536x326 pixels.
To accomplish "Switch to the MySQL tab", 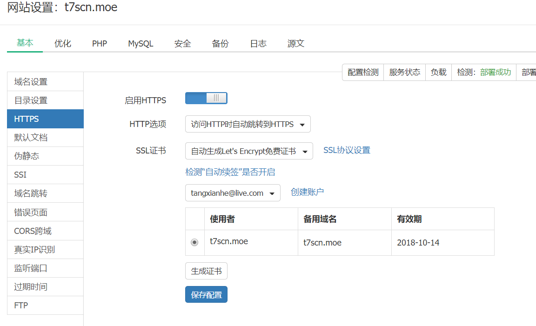I will 141,44.
